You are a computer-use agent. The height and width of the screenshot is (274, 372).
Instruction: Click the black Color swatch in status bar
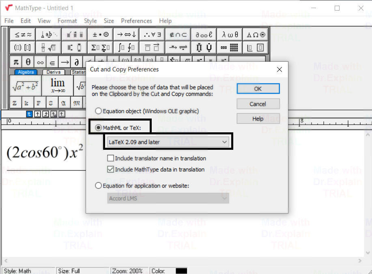click(181, 271)
